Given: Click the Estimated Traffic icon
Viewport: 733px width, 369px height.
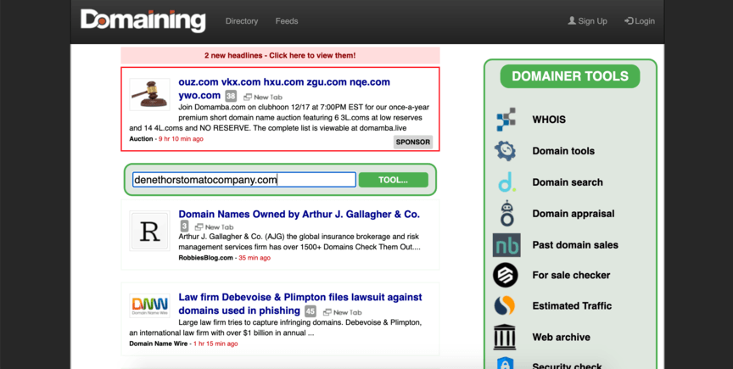Looking at the screenshot, I should tap(505, 305).
